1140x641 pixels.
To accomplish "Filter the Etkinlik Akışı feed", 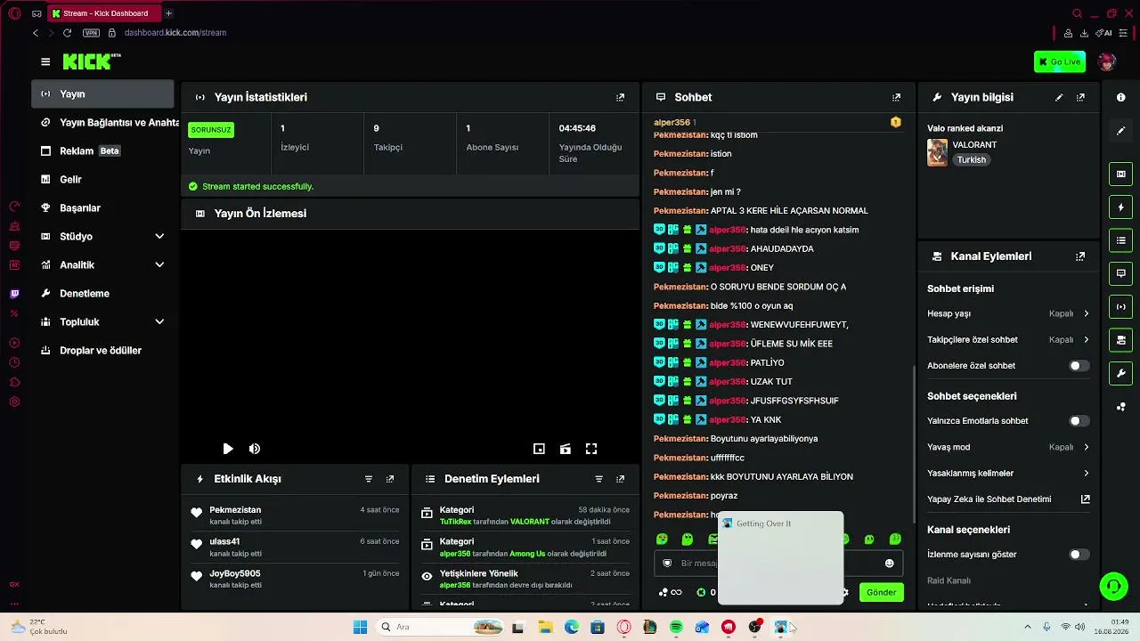I will (x=369, y=479).
